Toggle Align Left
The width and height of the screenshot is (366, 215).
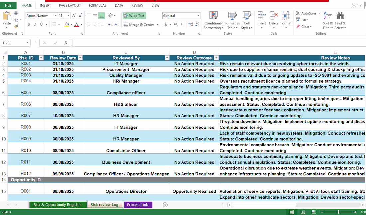(89, 24)
